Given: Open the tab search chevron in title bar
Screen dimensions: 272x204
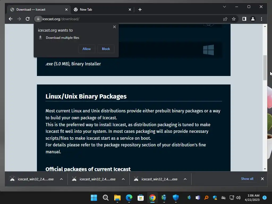Looking at the screenshot, I should click(224, 7).
